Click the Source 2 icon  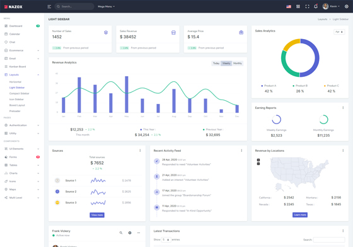click(57, 192)
